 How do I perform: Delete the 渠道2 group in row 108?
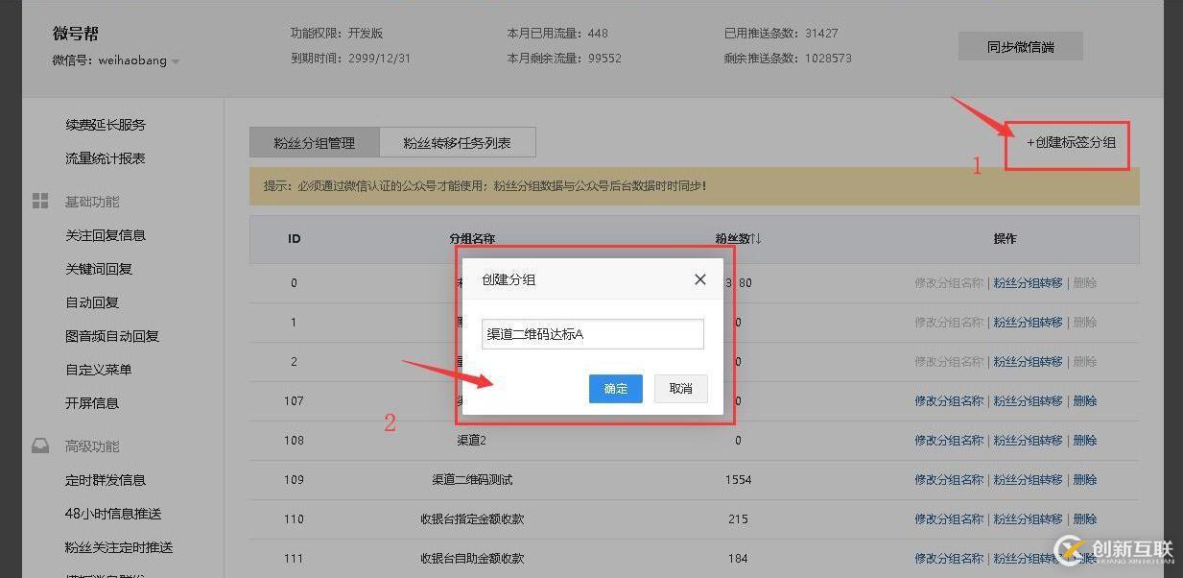(x=1084, y=440)
